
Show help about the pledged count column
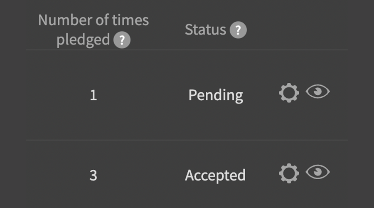[122, 40]
